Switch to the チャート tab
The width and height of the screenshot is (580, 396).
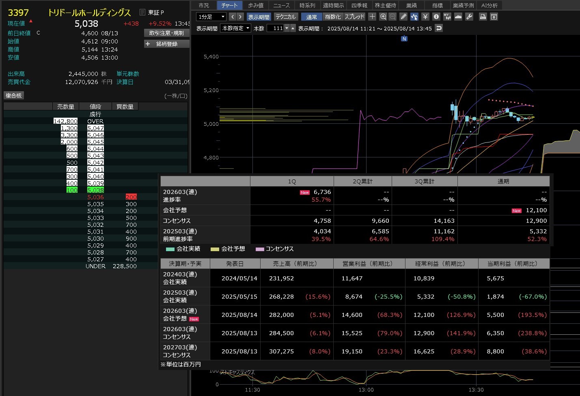229,5
